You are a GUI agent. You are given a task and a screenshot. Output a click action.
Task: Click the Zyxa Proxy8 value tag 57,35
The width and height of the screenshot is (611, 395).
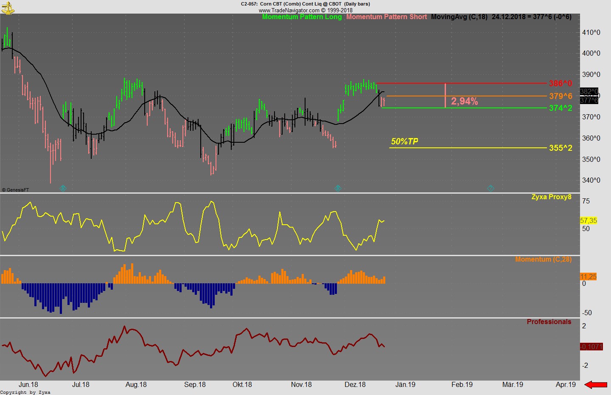click(589, 221)
